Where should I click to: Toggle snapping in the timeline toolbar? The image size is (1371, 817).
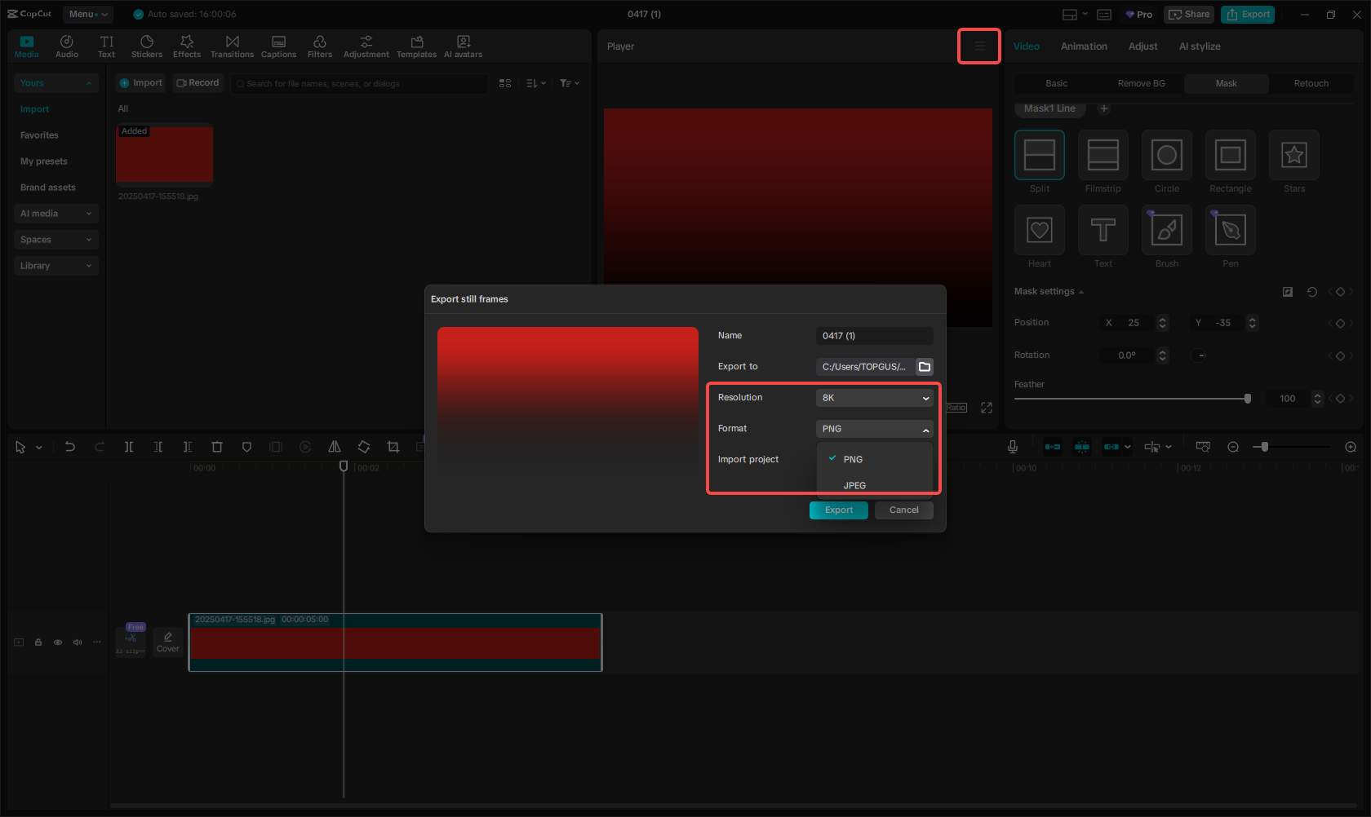[x=1082, y=447]
